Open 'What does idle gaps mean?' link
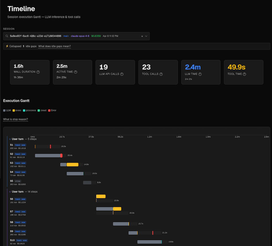Image resolution: width=272 pixels, height=246 pixels. 55,46
